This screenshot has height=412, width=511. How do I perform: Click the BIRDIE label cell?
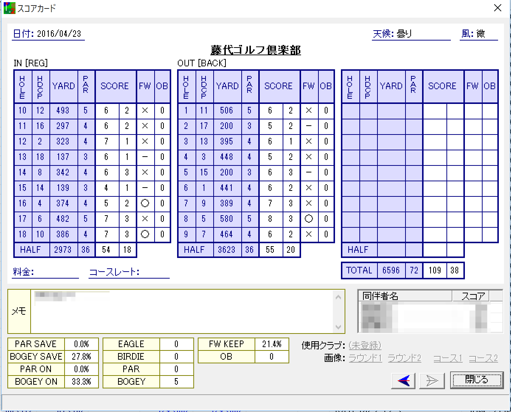(131, 357)
